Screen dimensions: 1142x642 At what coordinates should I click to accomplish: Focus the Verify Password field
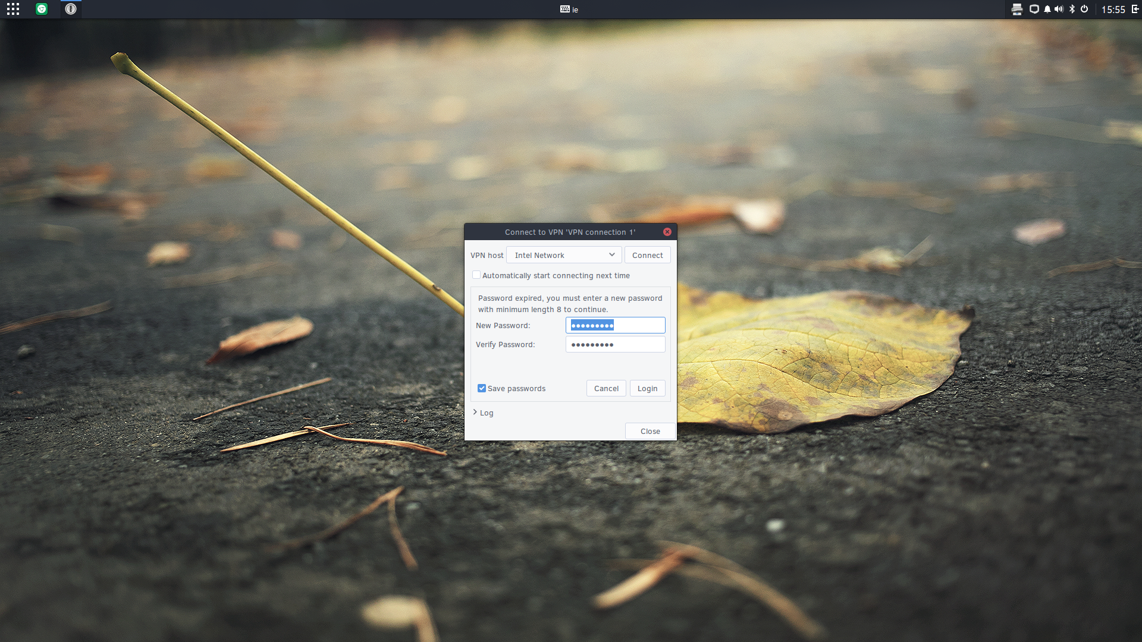615,344
